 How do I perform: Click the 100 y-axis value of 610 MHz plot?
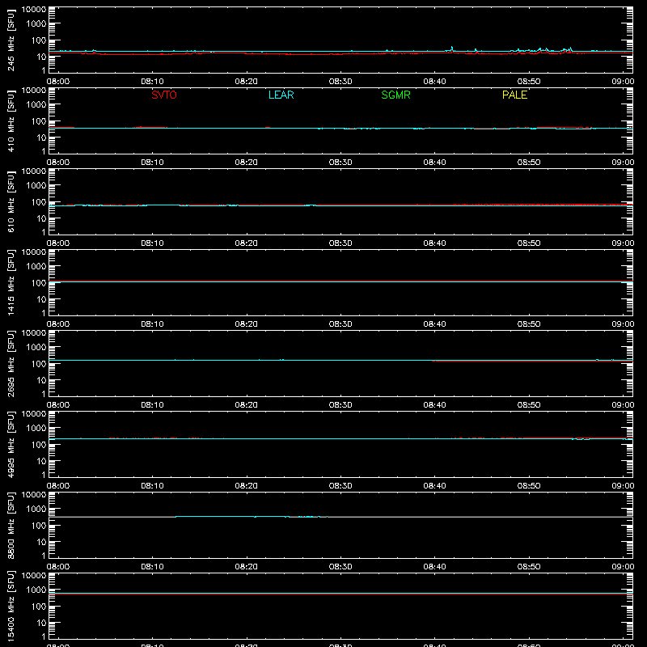click(39, 202)
